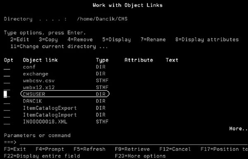This screenshot has width=248, height=159.
Task: Select the wmbx12.x12 file entry
Action: point(39,87)
